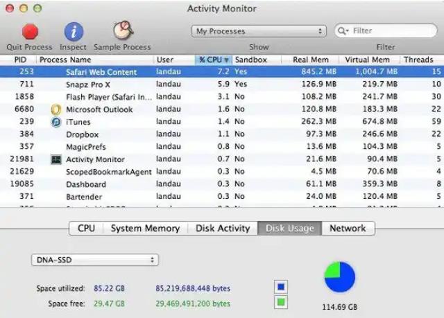Viewport: 444px width, 318px height.
Task: Switch to the Disk Activity tab
Action: (x=223, y=228)
